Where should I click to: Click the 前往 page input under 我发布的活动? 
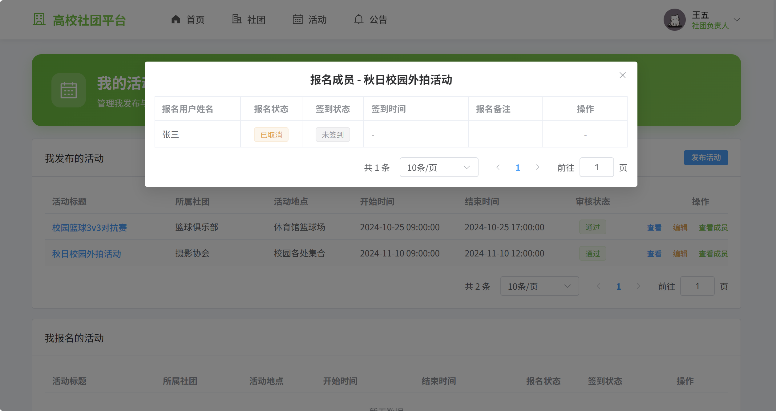point(697,286)
